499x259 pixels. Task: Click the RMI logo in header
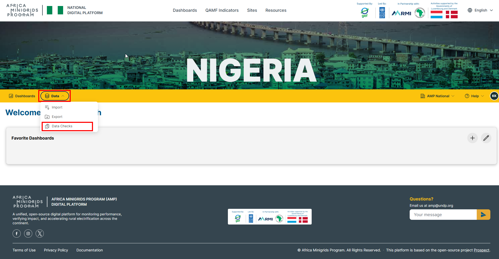click(x=401, y=13)
